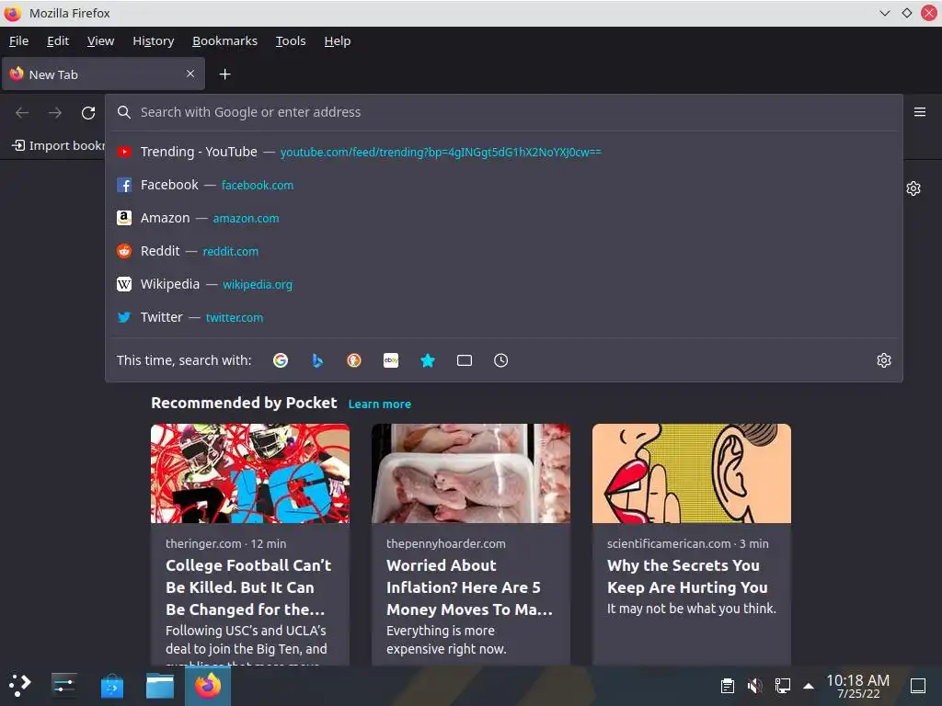942x706 pixels.
Task: Reload the current page
Action: tap(88, 113)
